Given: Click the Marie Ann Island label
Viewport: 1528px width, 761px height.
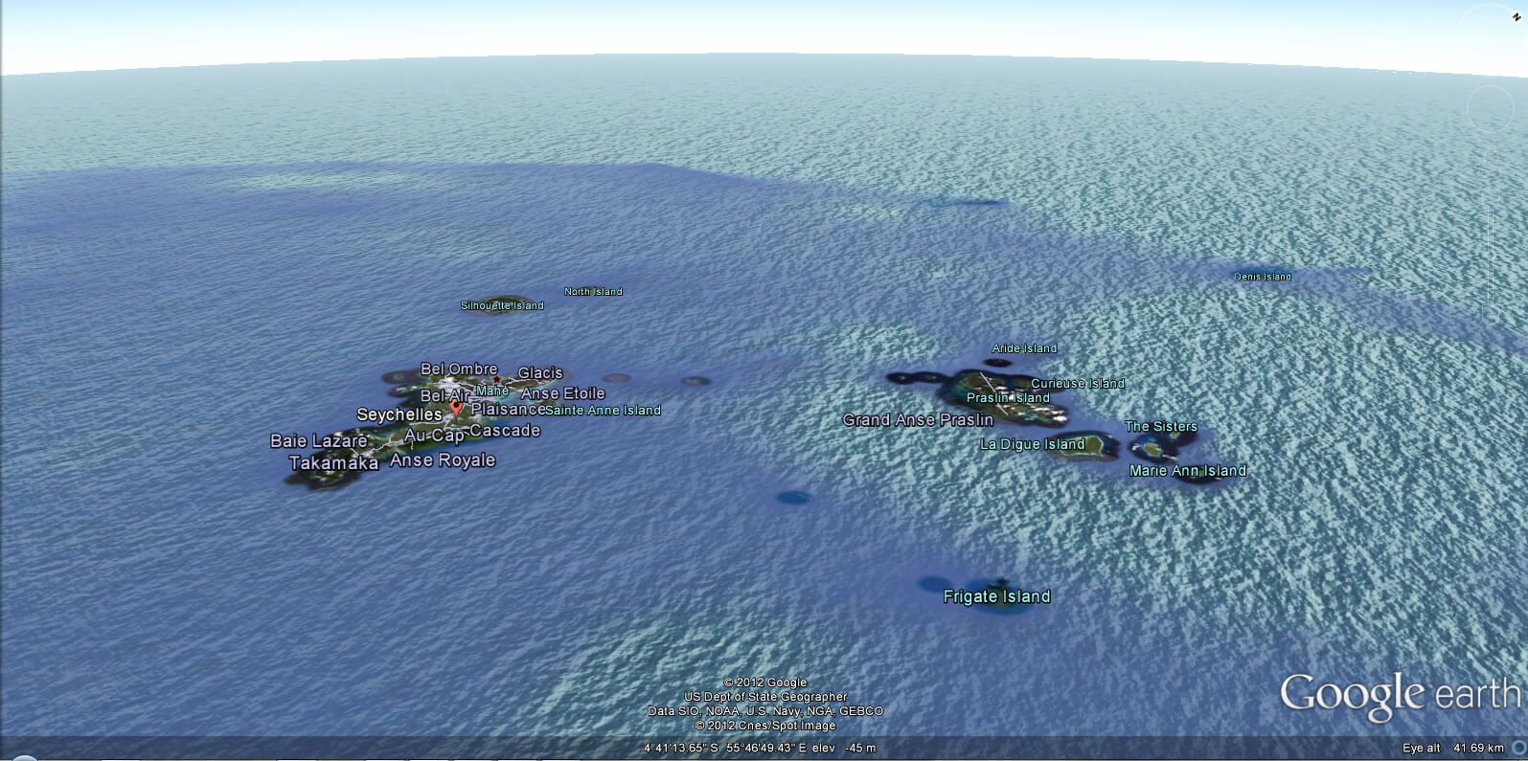Looking at the screenshot, I should point(1187,471).
